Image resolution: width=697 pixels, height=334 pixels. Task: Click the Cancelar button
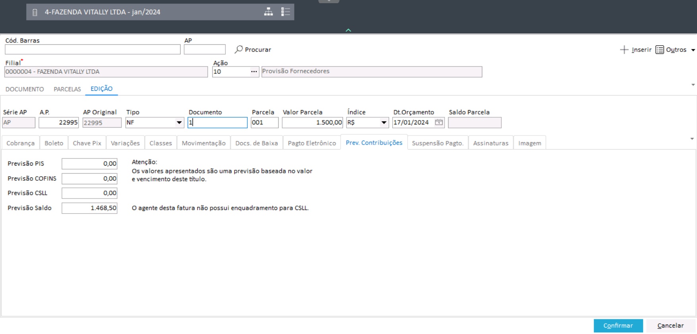(671, 326)
